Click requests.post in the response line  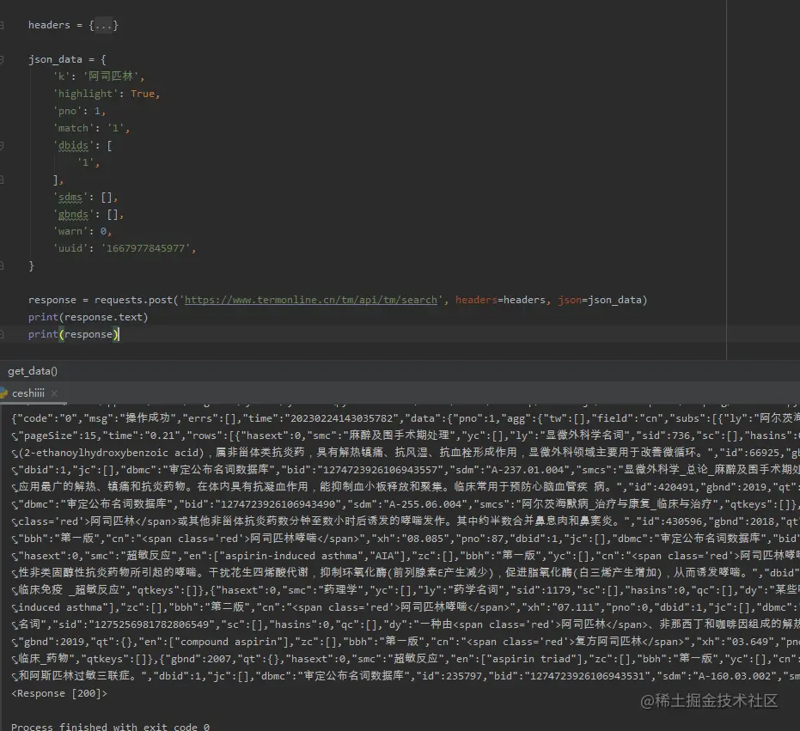click(134, 300)
